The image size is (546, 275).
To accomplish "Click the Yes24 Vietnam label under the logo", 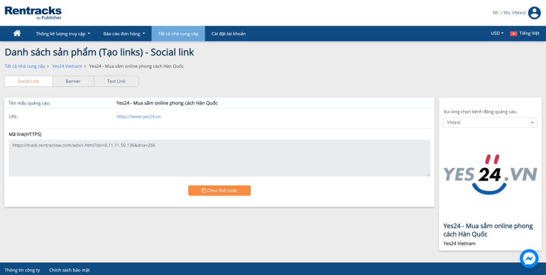I will pos(459,244).
